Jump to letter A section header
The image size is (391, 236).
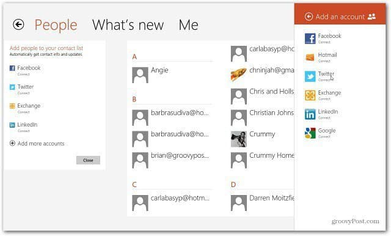click(134, 57)
